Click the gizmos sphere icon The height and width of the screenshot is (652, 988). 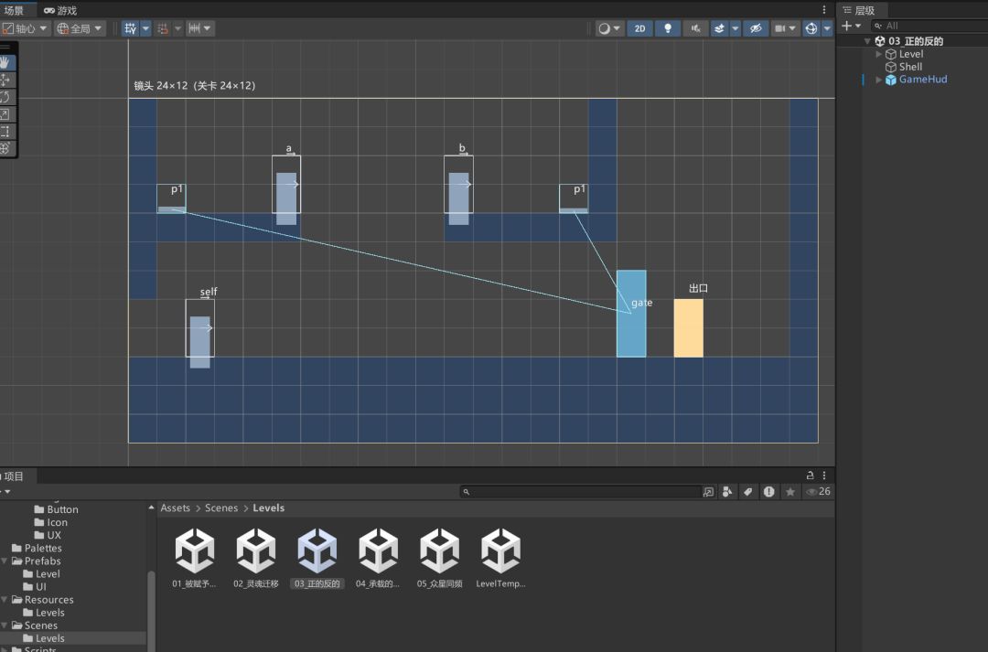pos(811,28)
